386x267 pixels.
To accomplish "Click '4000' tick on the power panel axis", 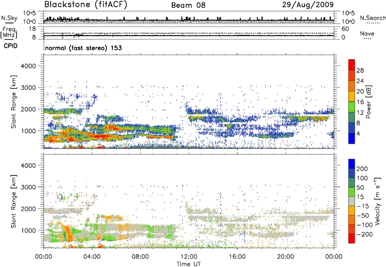I will tap(28, 66).
